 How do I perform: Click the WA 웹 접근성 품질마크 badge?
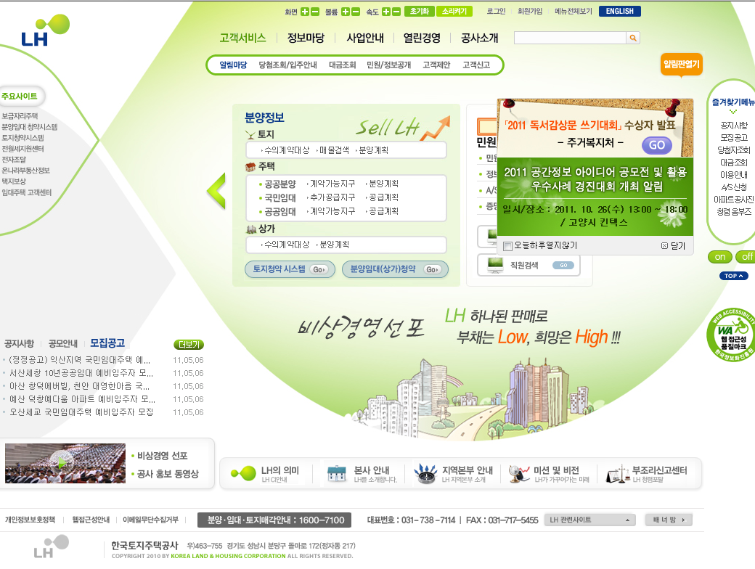pyautogui.click(x=732, y=335)
